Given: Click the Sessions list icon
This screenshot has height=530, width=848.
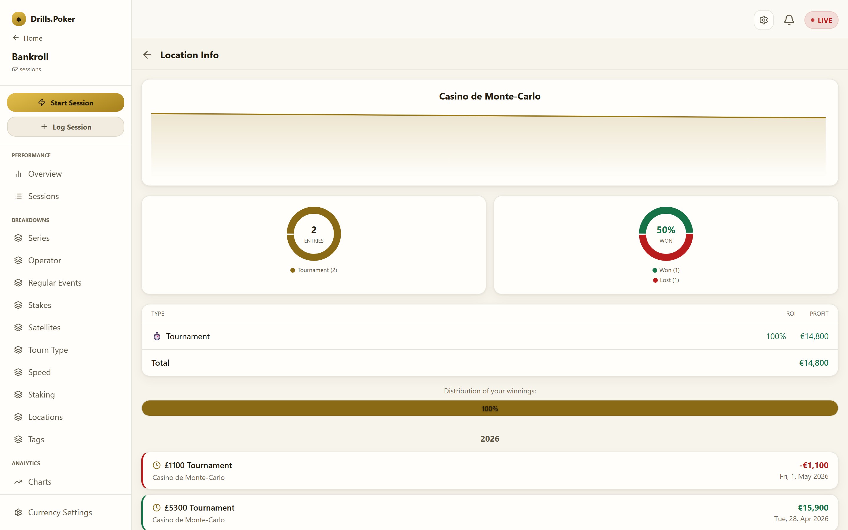Looking at the screenshot, I should [18, 196].
